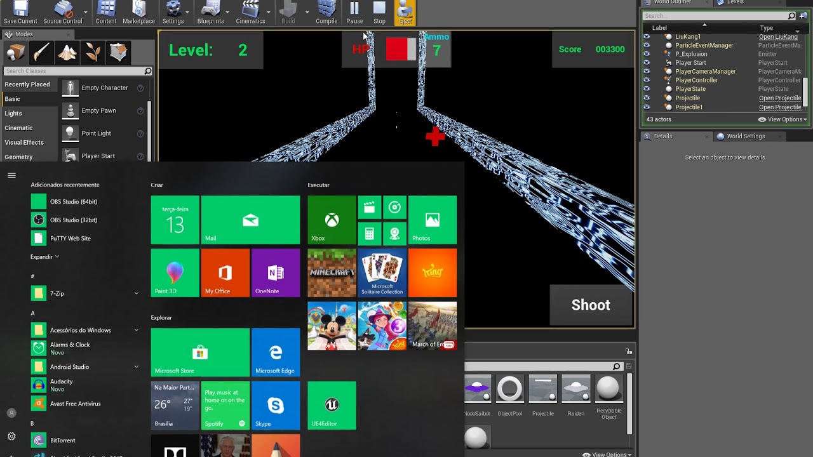
Task: Toggle visibility of Projectile actor
Action: point(647,98)
